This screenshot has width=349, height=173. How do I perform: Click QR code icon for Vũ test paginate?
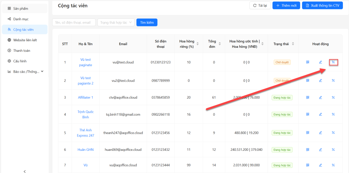(307, 62)
